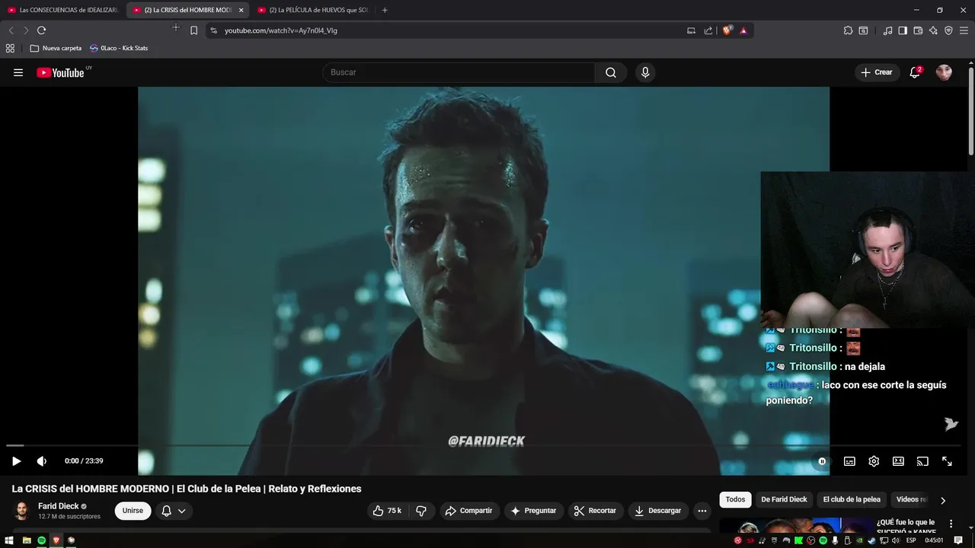Screen dimensions: 975x548
Task: Switch to La PELÍCULA de HUEVOS browser tab
Action: (x=312, y=10)
